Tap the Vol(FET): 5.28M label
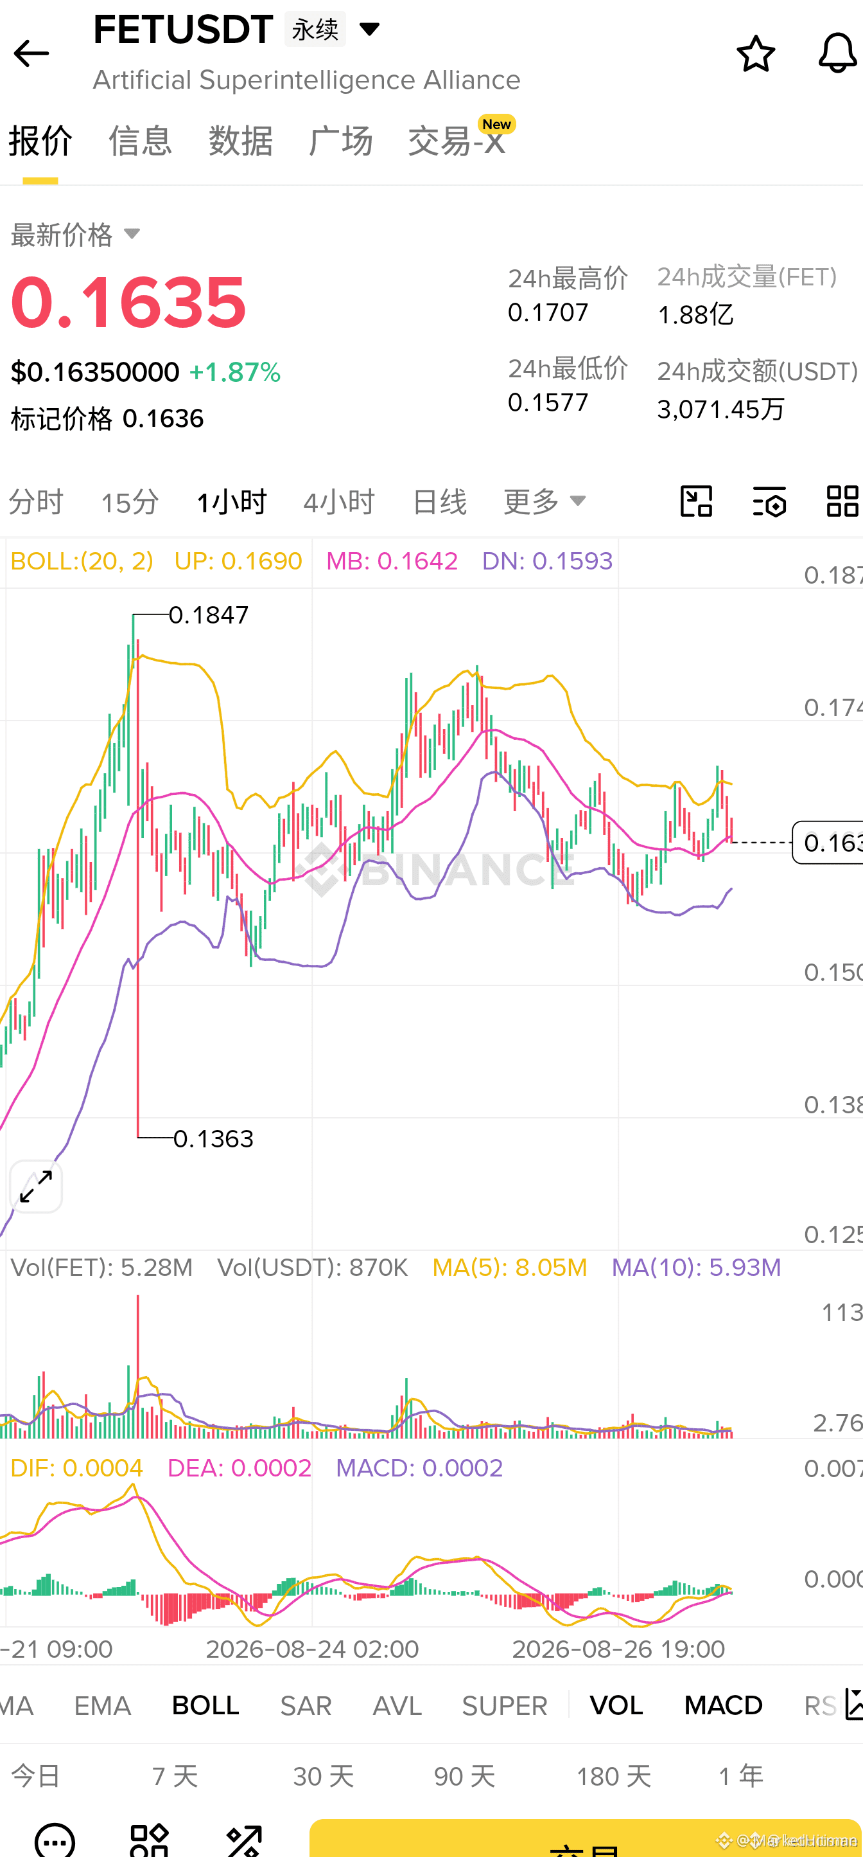This screenshot has height=1857, width=863. (x=101, y=1268)
